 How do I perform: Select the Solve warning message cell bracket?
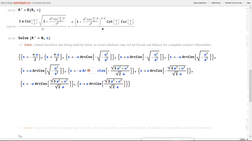[x=247, y=45]
